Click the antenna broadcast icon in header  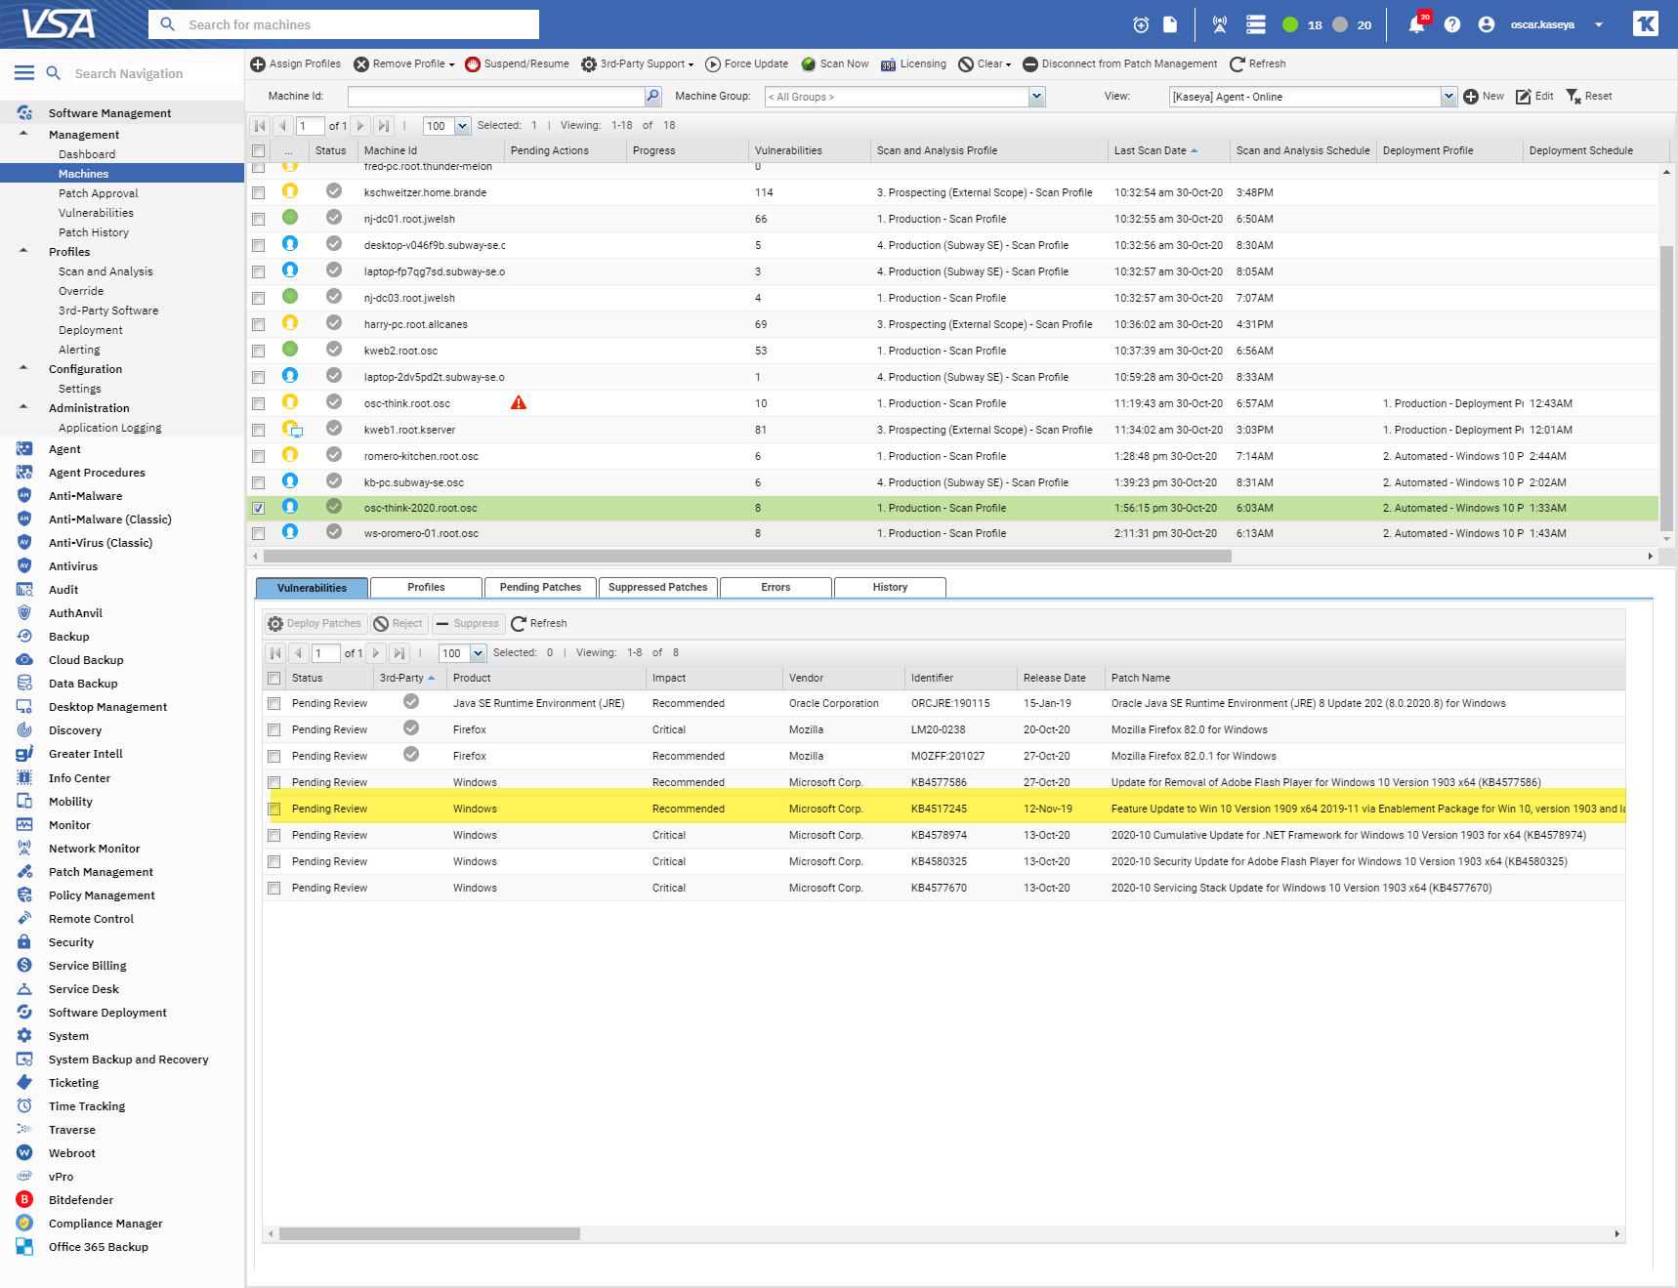[1220, 24]
